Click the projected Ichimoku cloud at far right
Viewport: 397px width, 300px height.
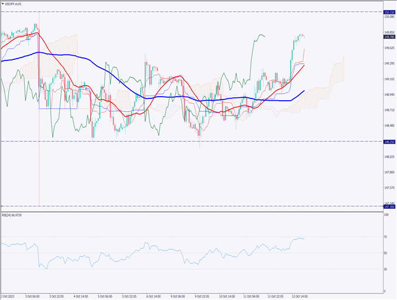tap(337, 73)
